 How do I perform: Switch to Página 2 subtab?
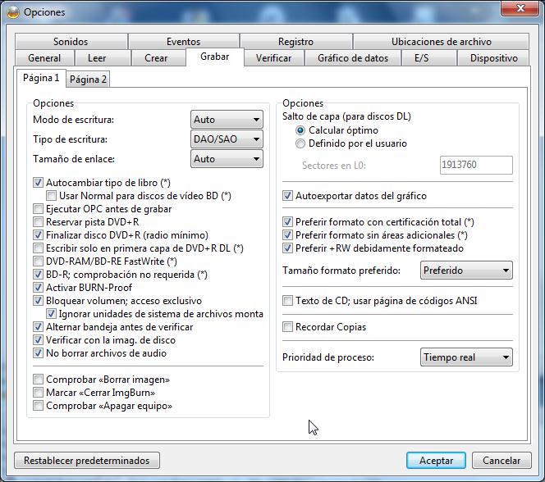click(88, 80)
